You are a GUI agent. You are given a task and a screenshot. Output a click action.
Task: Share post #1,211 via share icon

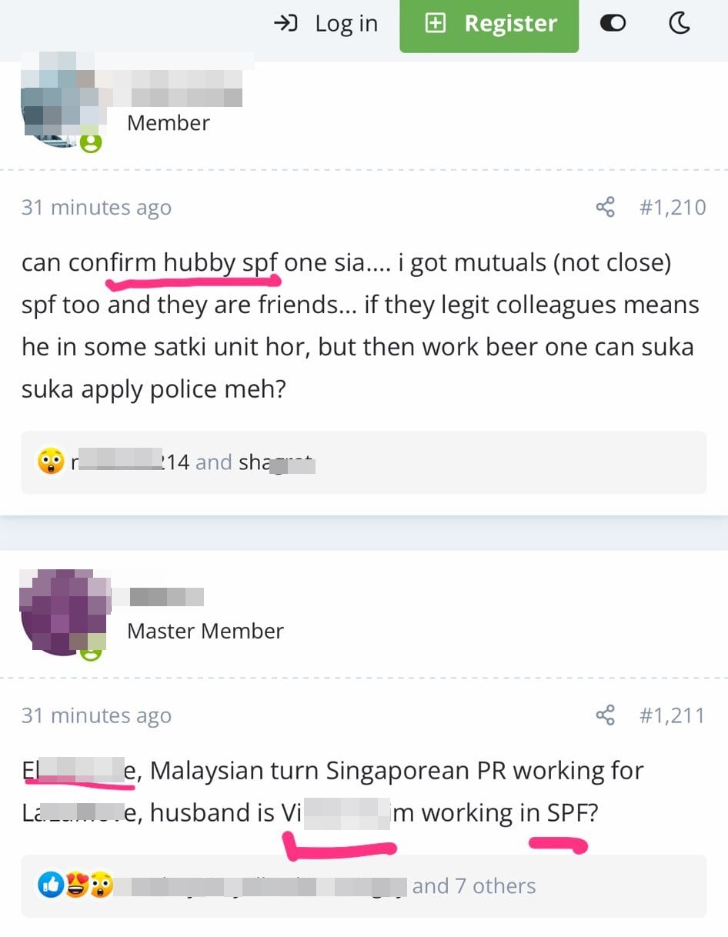[x=606, y=715]
